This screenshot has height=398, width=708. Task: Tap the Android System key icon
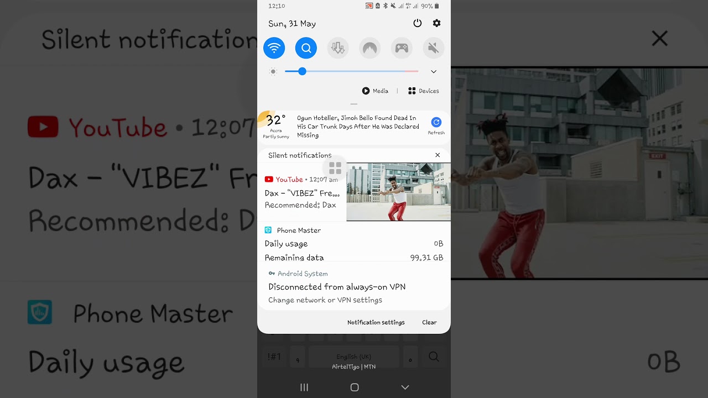coord(272,273)
